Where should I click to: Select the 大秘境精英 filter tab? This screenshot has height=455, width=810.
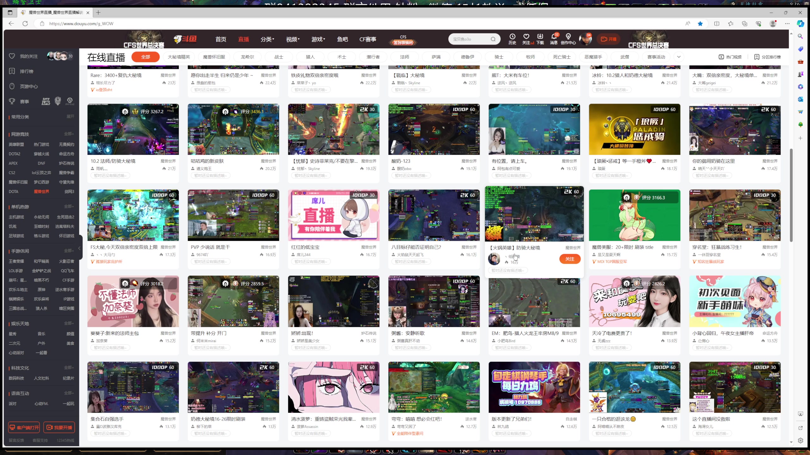[x=179, y=57]
